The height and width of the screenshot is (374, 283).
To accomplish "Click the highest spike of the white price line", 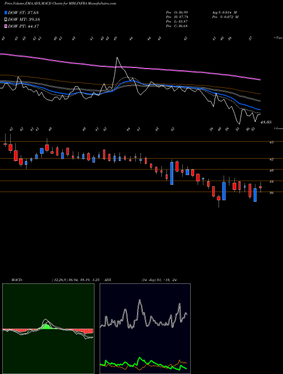I will [117, 57].
